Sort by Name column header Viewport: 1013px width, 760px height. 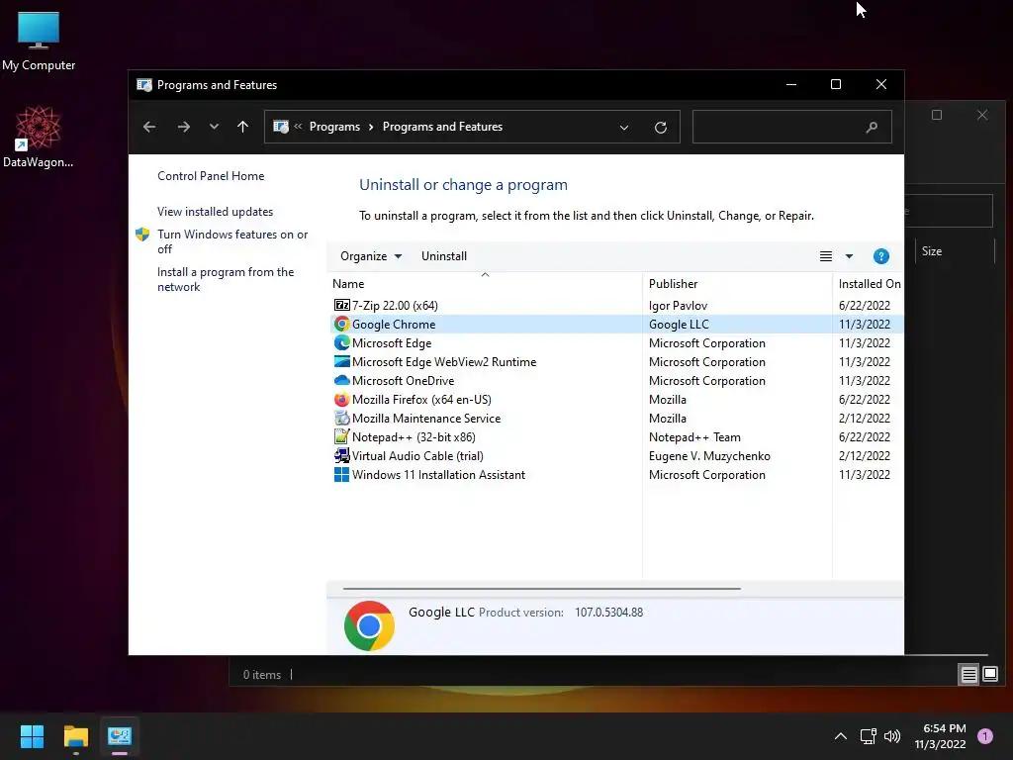click(x=485, y=284)
